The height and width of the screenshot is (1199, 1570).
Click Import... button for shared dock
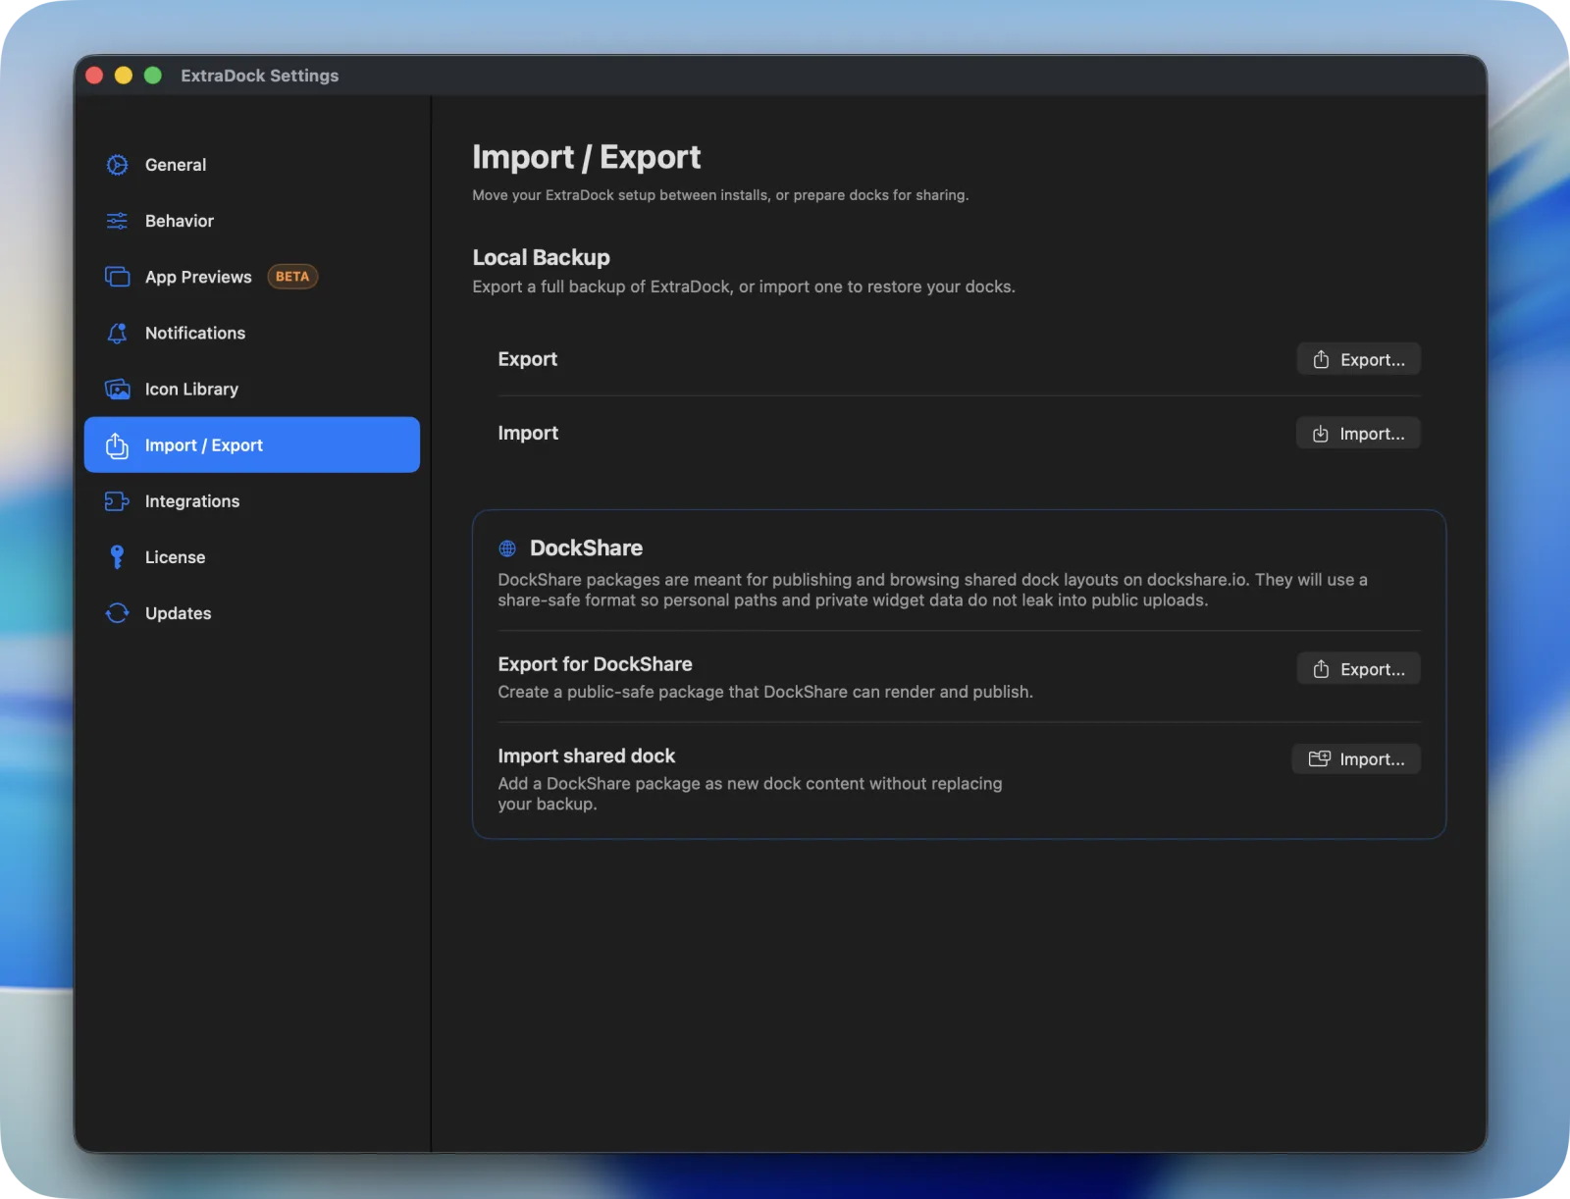(x=1356, y=758)
